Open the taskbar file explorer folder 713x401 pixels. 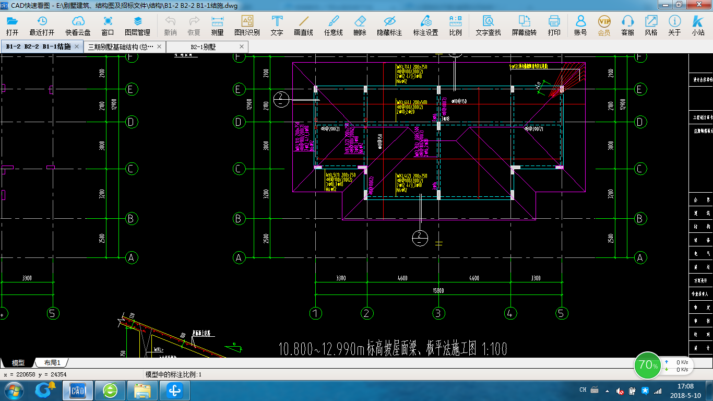[142, 391]
